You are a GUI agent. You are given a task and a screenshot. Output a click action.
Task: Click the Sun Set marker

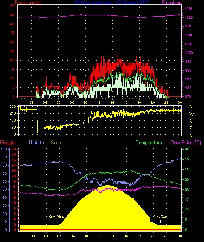coord(160,217)
